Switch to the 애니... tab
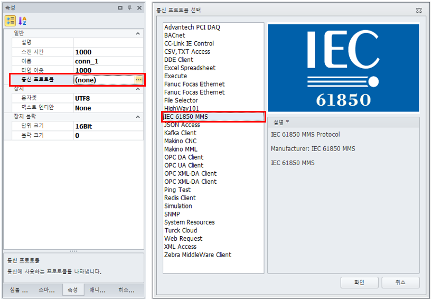The height and width of the screenshot is (300, 432). coord(97,290)
